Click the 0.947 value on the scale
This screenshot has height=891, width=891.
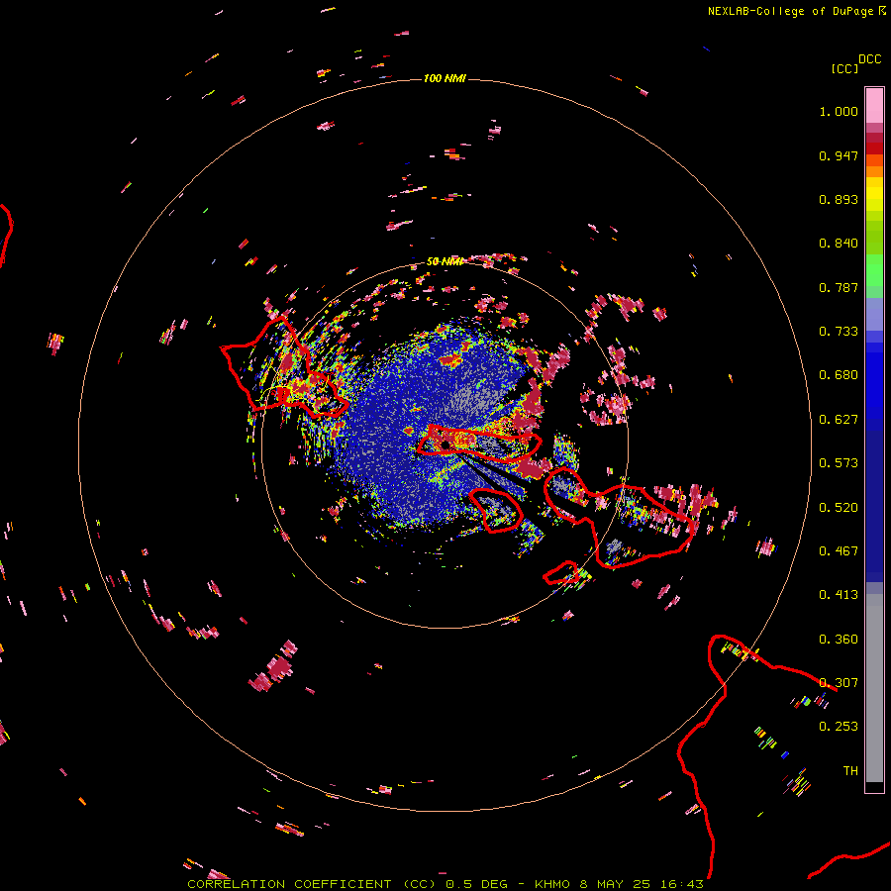tap(839, 155)
